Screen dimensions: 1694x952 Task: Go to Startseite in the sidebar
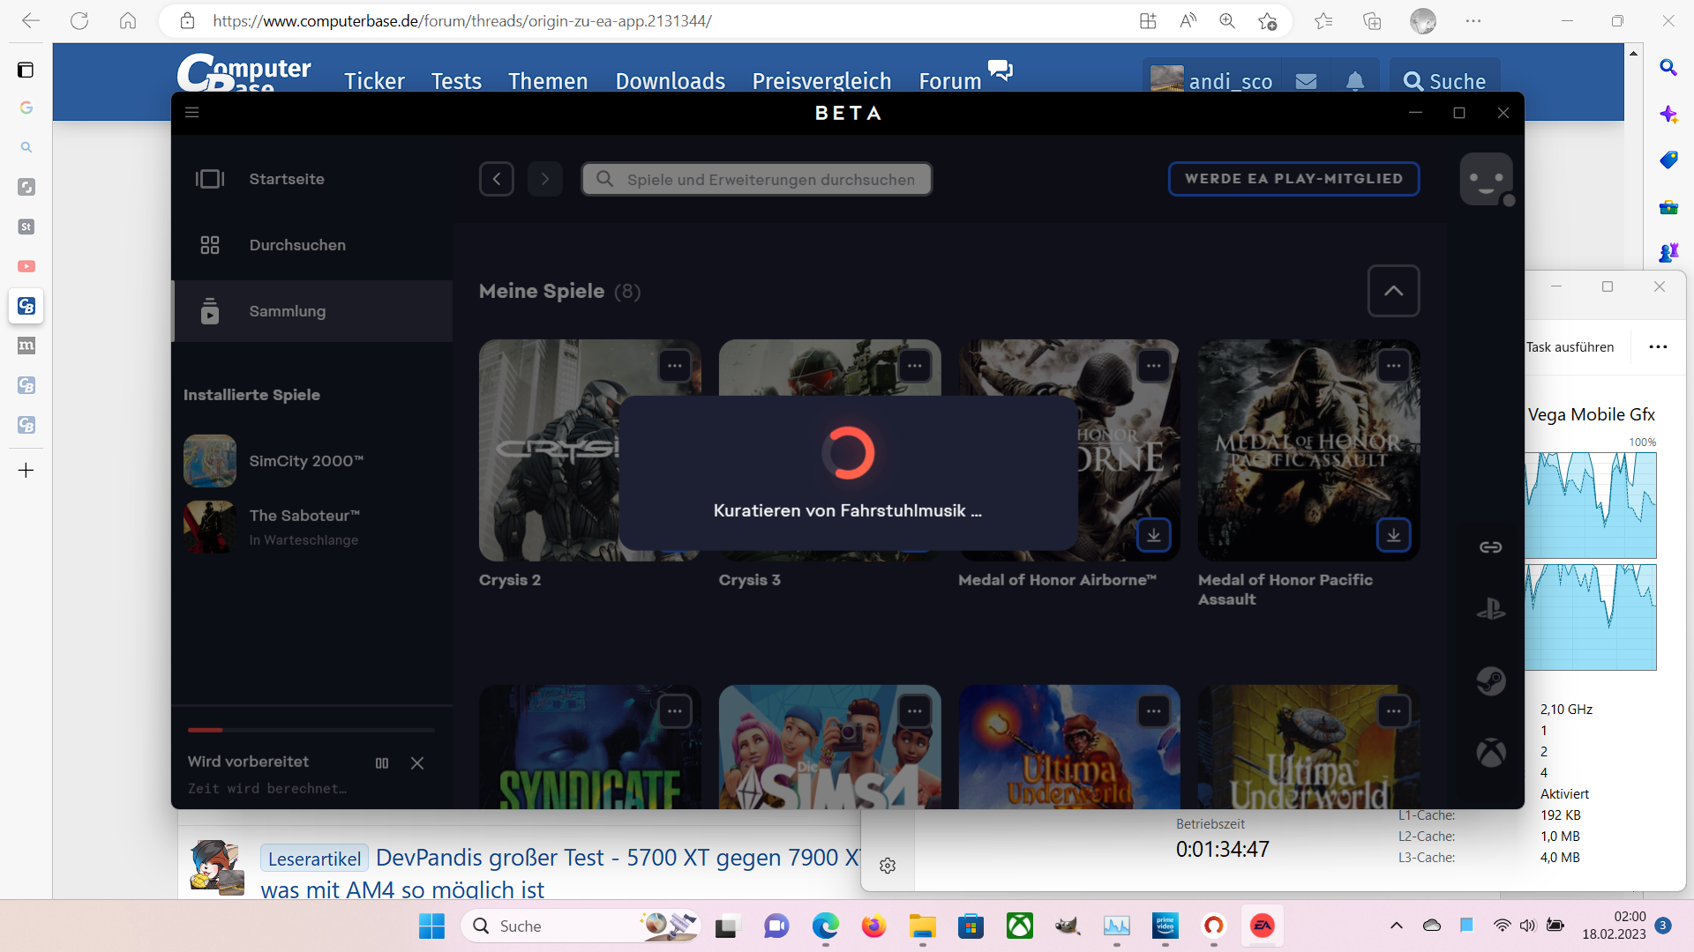tap(287, 179)
